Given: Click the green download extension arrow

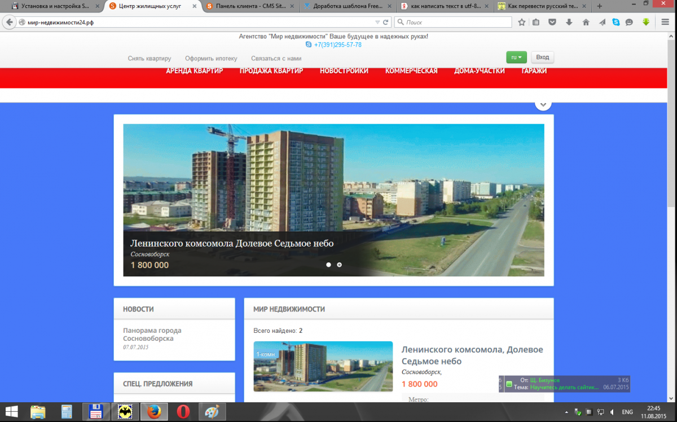Looking at the screenshot, I should [x=646, y=23].
